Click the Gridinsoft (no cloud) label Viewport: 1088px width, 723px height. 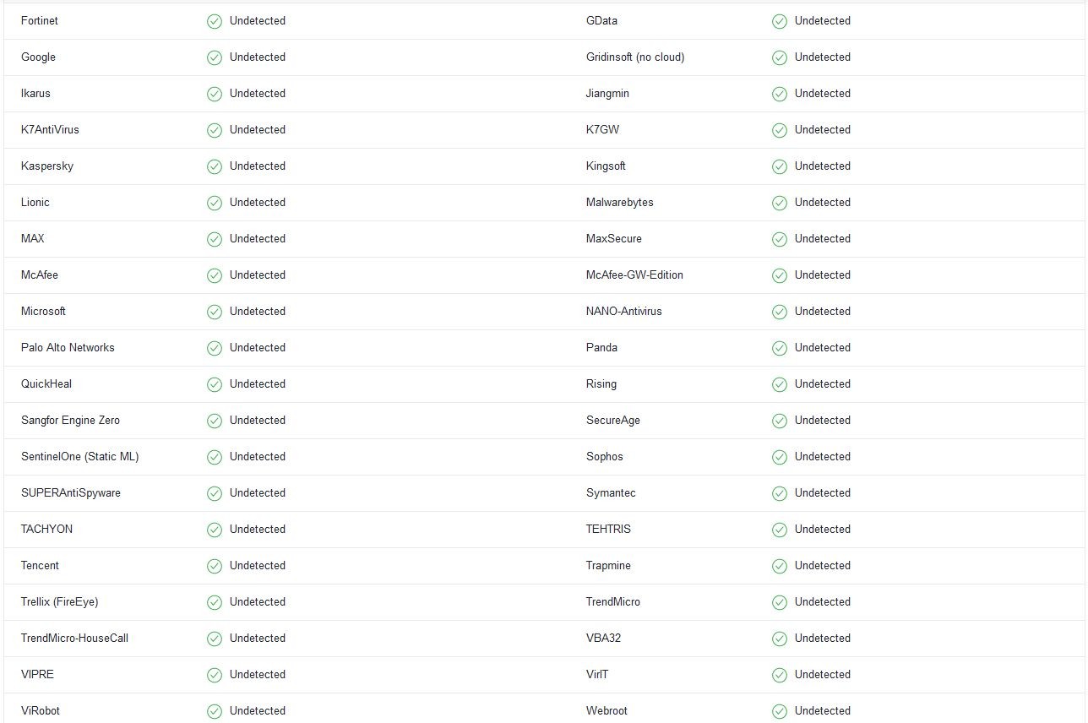[635, 57]
